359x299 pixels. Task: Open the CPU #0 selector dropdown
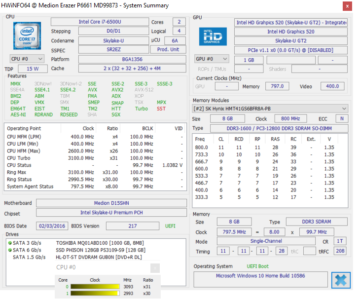click(x=27, y=59)
